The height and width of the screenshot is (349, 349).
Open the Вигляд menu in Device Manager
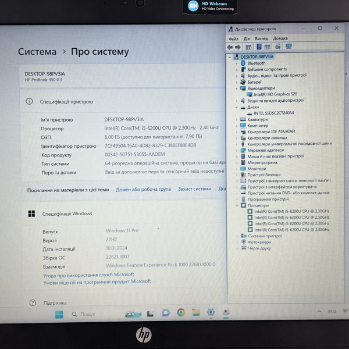coord(261,38)
